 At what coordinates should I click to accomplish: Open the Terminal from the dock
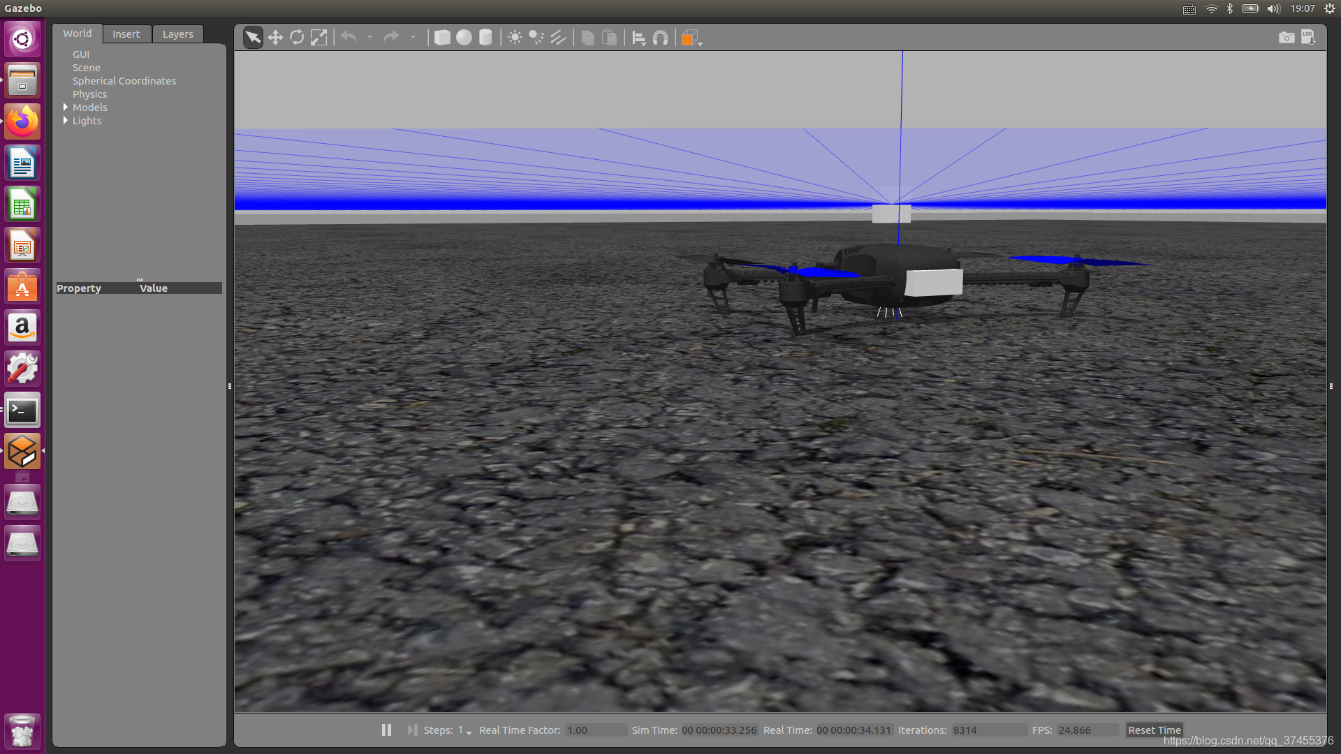(x=22, y=410)
